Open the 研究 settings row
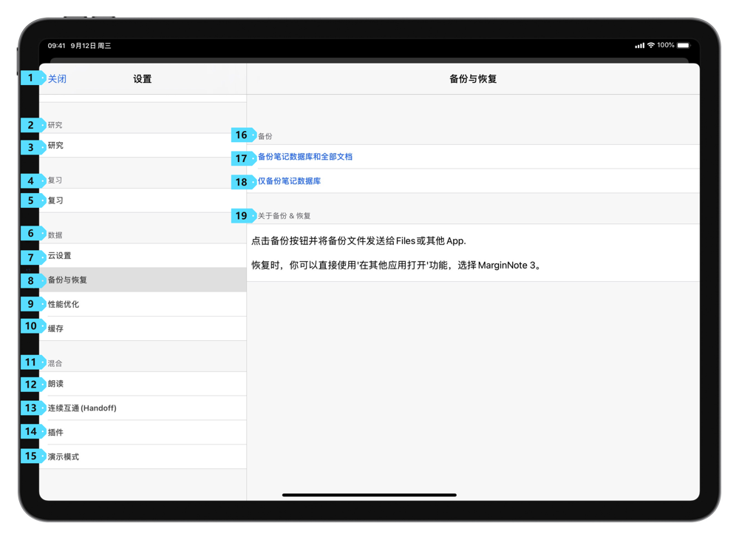This screenshot has width=739, height=540. click(x=140, y=146)
